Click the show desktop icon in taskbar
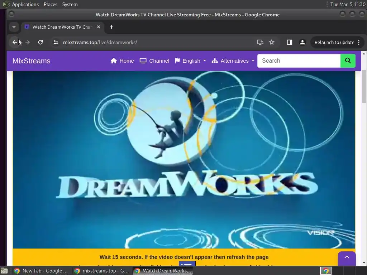 [x=4, y=271]
